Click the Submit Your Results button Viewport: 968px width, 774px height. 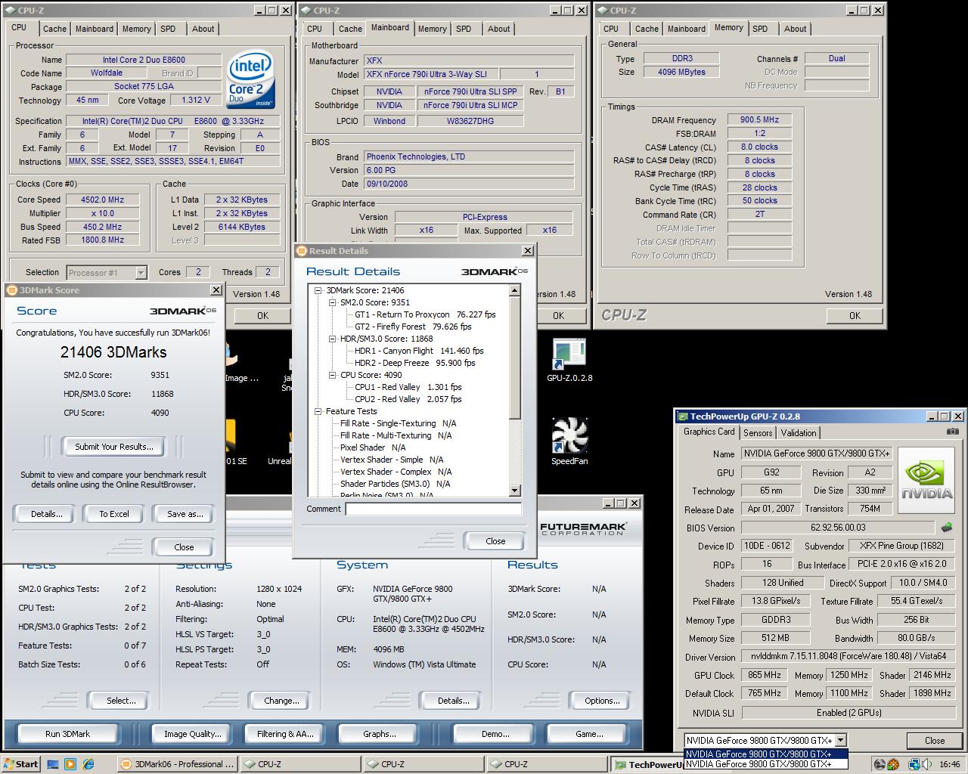click(x=113, y=447)
